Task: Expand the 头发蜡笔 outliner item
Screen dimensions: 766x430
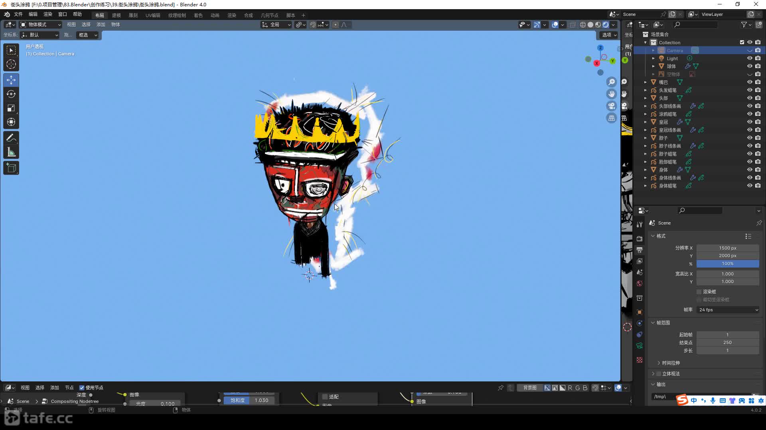Action: pos(646,90)
